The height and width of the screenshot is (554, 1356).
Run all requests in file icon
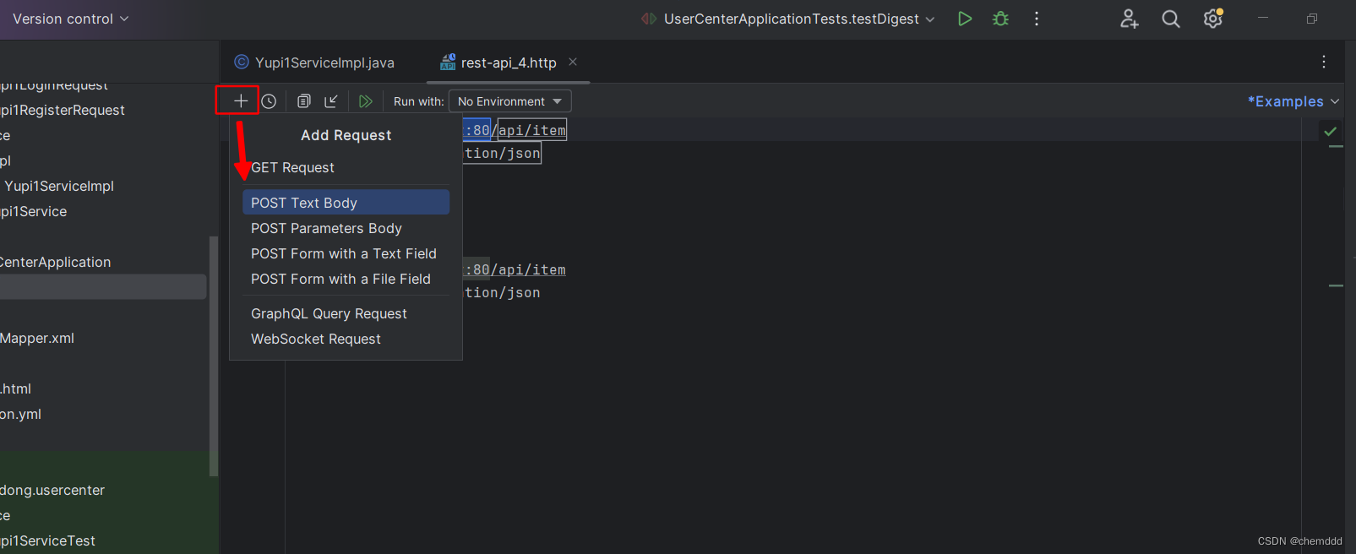(x=366, y=101)
